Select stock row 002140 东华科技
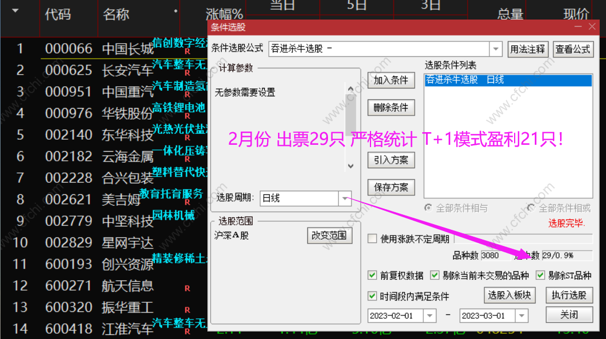 click(x=105, y=135)
